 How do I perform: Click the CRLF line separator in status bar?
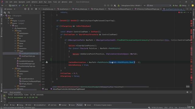pos(166,107)
